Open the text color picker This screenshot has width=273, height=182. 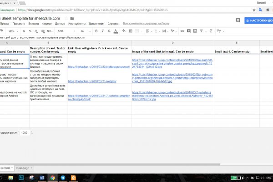[116, 31]
